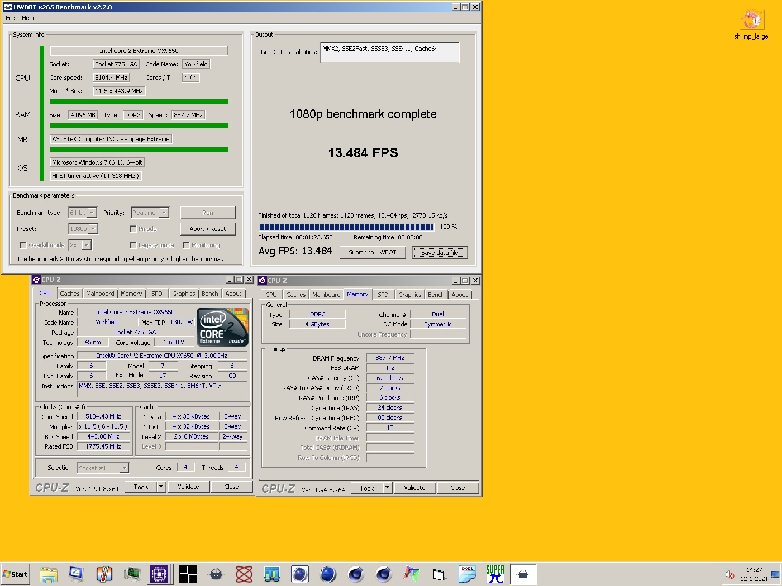Launch Super Pi from the taskbar
The image size is (782, 586).
[x=495, y=574]
